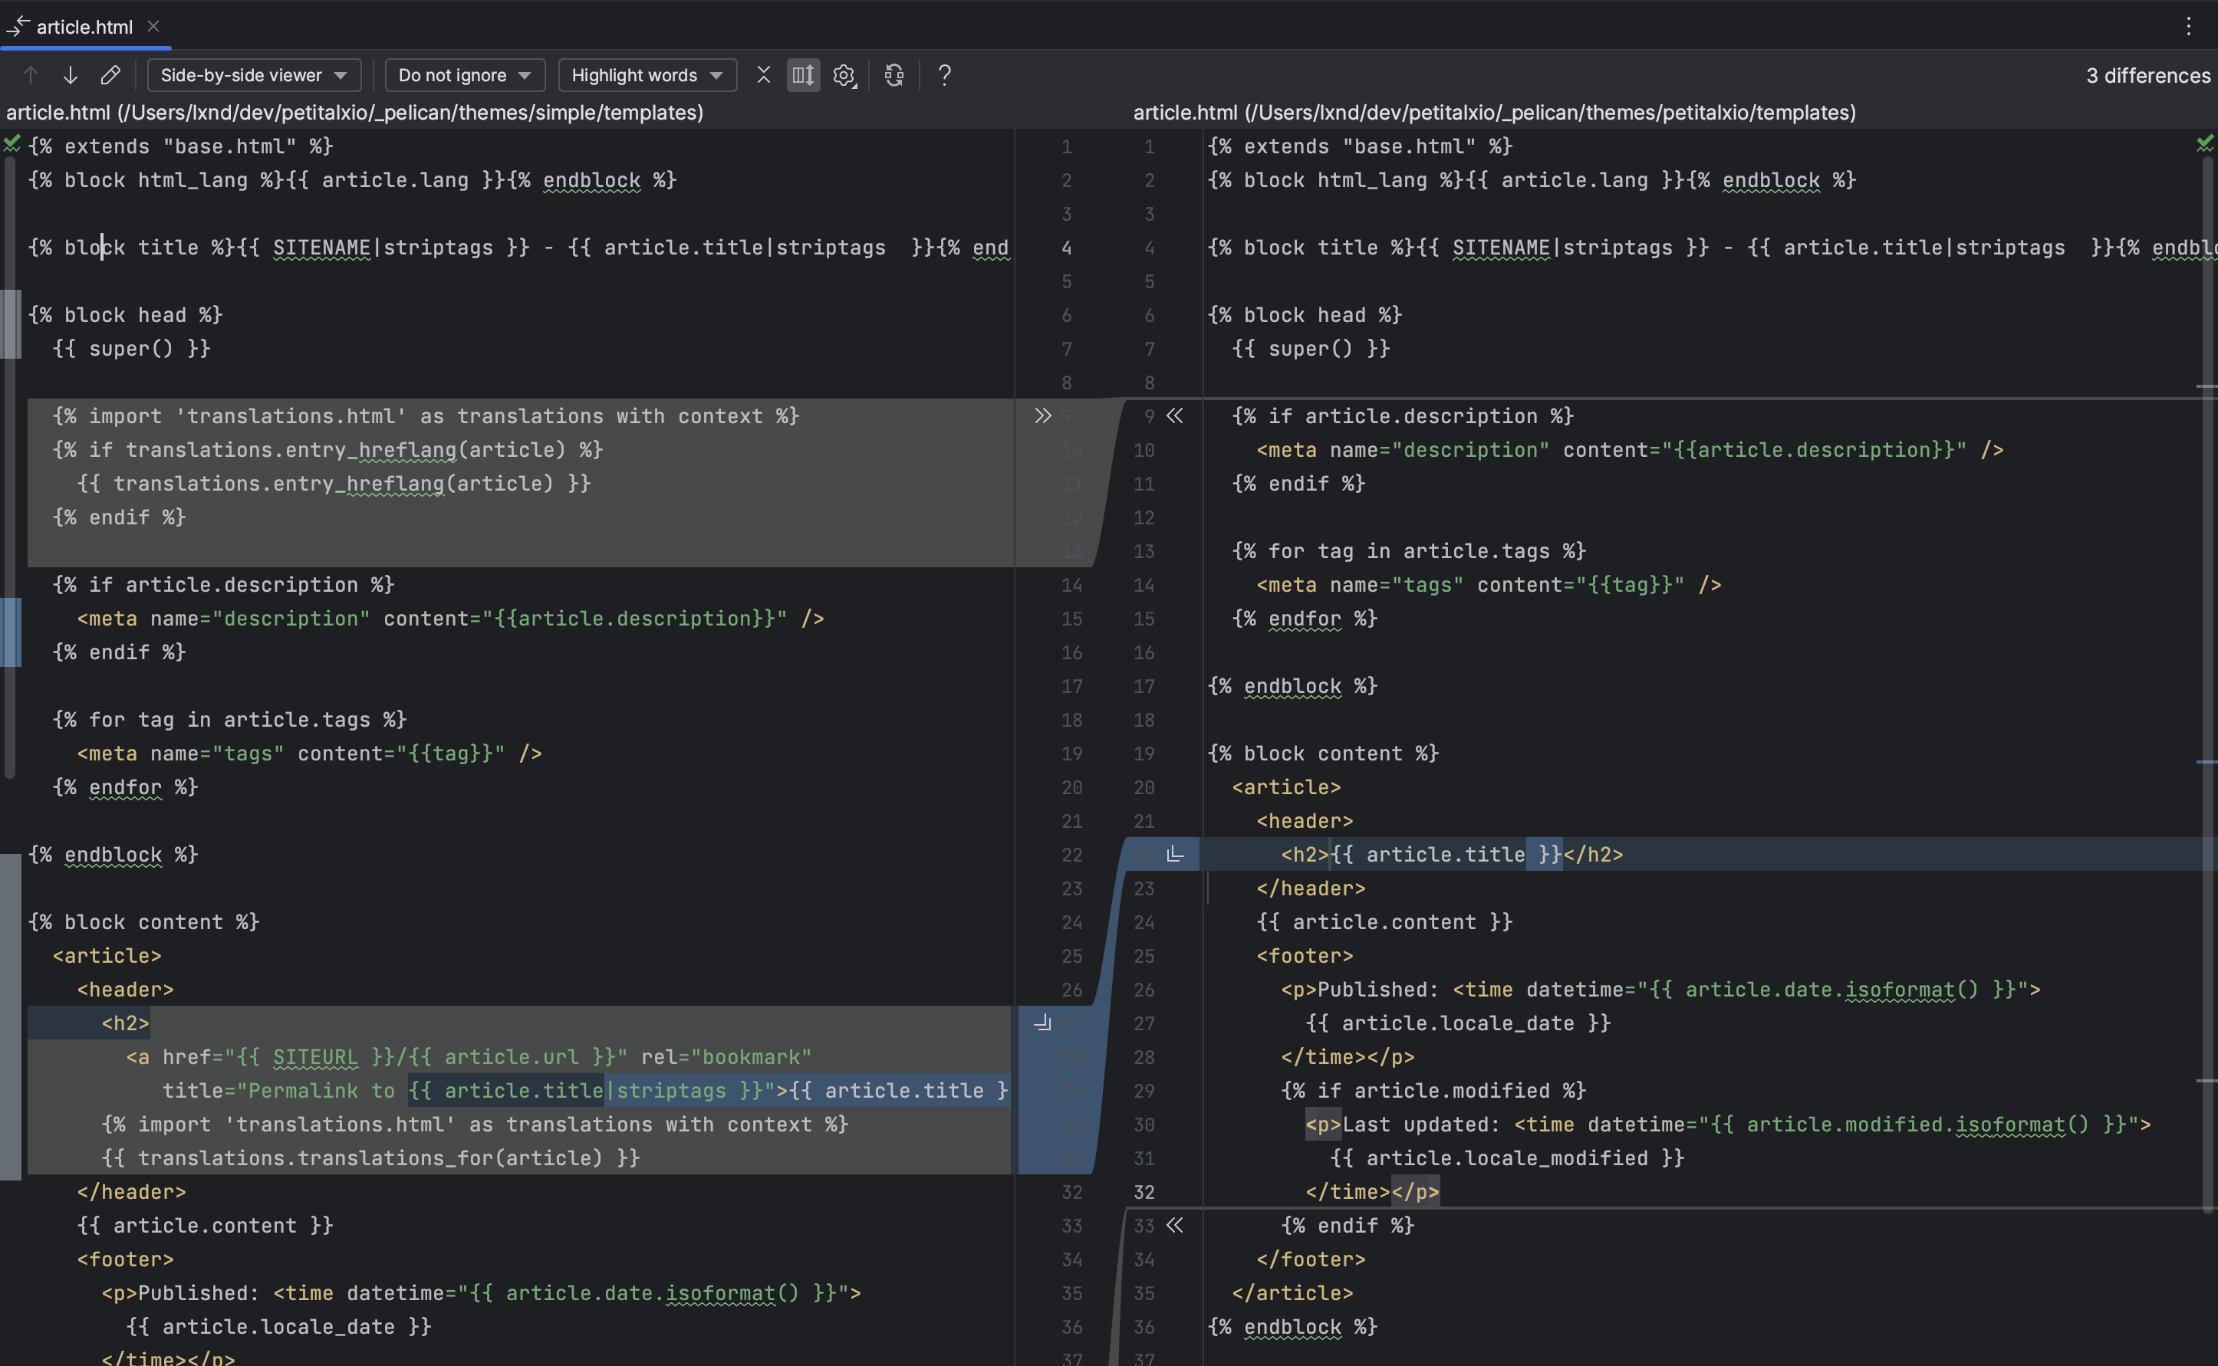Image resolution: width=2218 pixels, height=1366 pixels.
Task: Click the blue change marker on right error stripe
Action: (2206, 762)
